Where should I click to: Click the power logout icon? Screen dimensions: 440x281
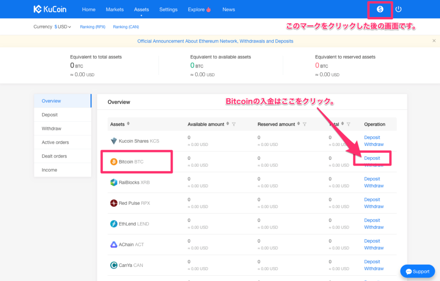(x=398, y=9)
